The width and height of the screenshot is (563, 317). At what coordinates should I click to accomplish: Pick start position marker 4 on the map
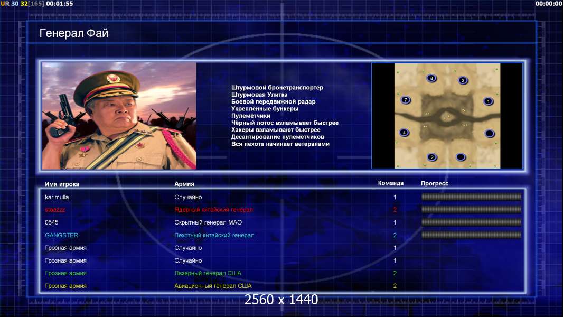405,133
